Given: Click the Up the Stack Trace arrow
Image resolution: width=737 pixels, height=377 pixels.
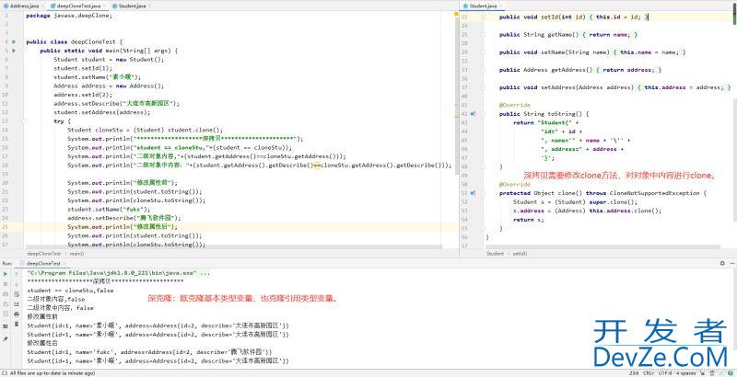Looking at the screenshot, I should (17, 274).
